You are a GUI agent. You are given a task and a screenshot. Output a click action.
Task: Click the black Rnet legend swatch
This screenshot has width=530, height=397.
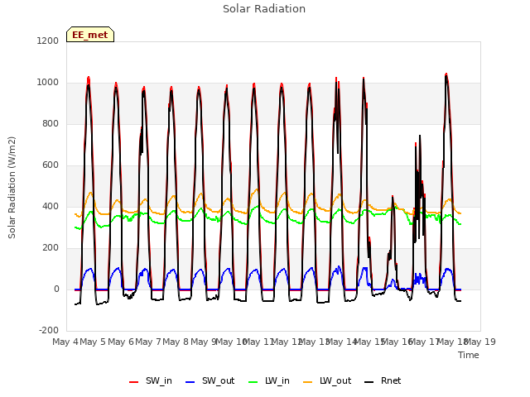(x=369, y=382)
